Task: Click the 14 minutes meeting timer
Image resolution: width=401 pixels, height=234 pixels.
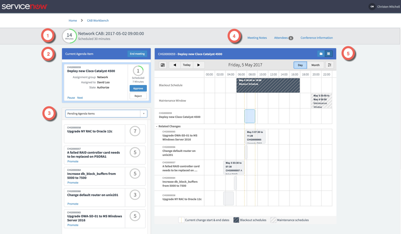Action: pyautogui.click(x=69, y=36)
